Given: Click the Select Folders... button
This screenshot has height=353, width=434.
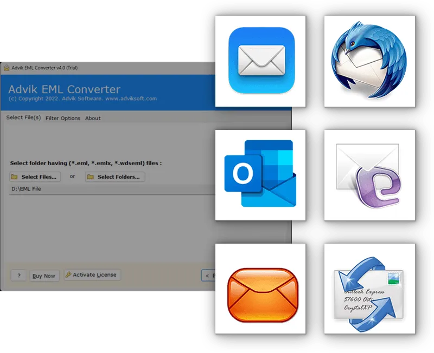Looking at the screenshot, I should (115, 177).
